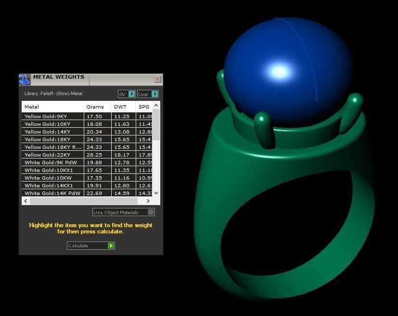
Task: Select the White Gold:14K PdW row
Action: click(87, 193)
